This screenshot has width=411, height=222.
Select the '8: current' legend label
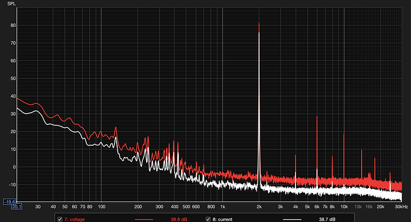point(222,219)
